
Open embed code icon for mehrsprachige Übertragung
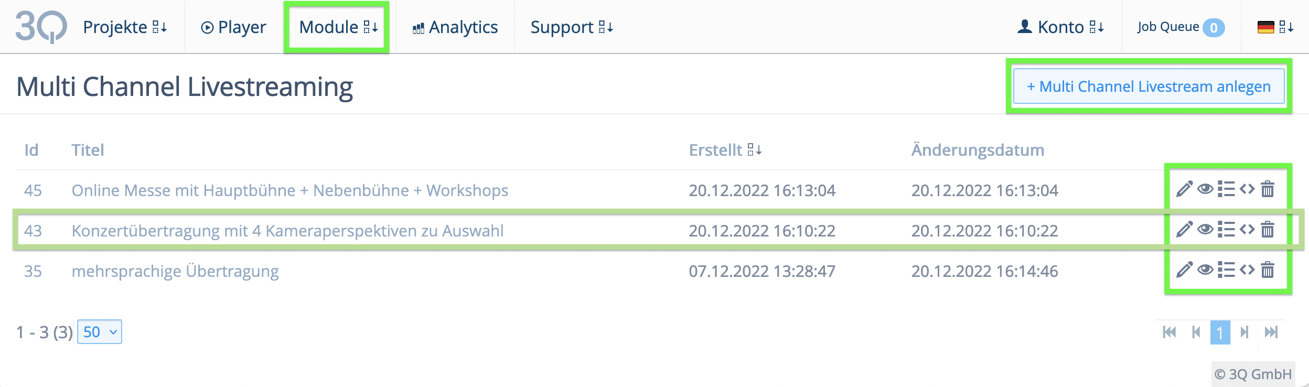[x=1247, y=270]
